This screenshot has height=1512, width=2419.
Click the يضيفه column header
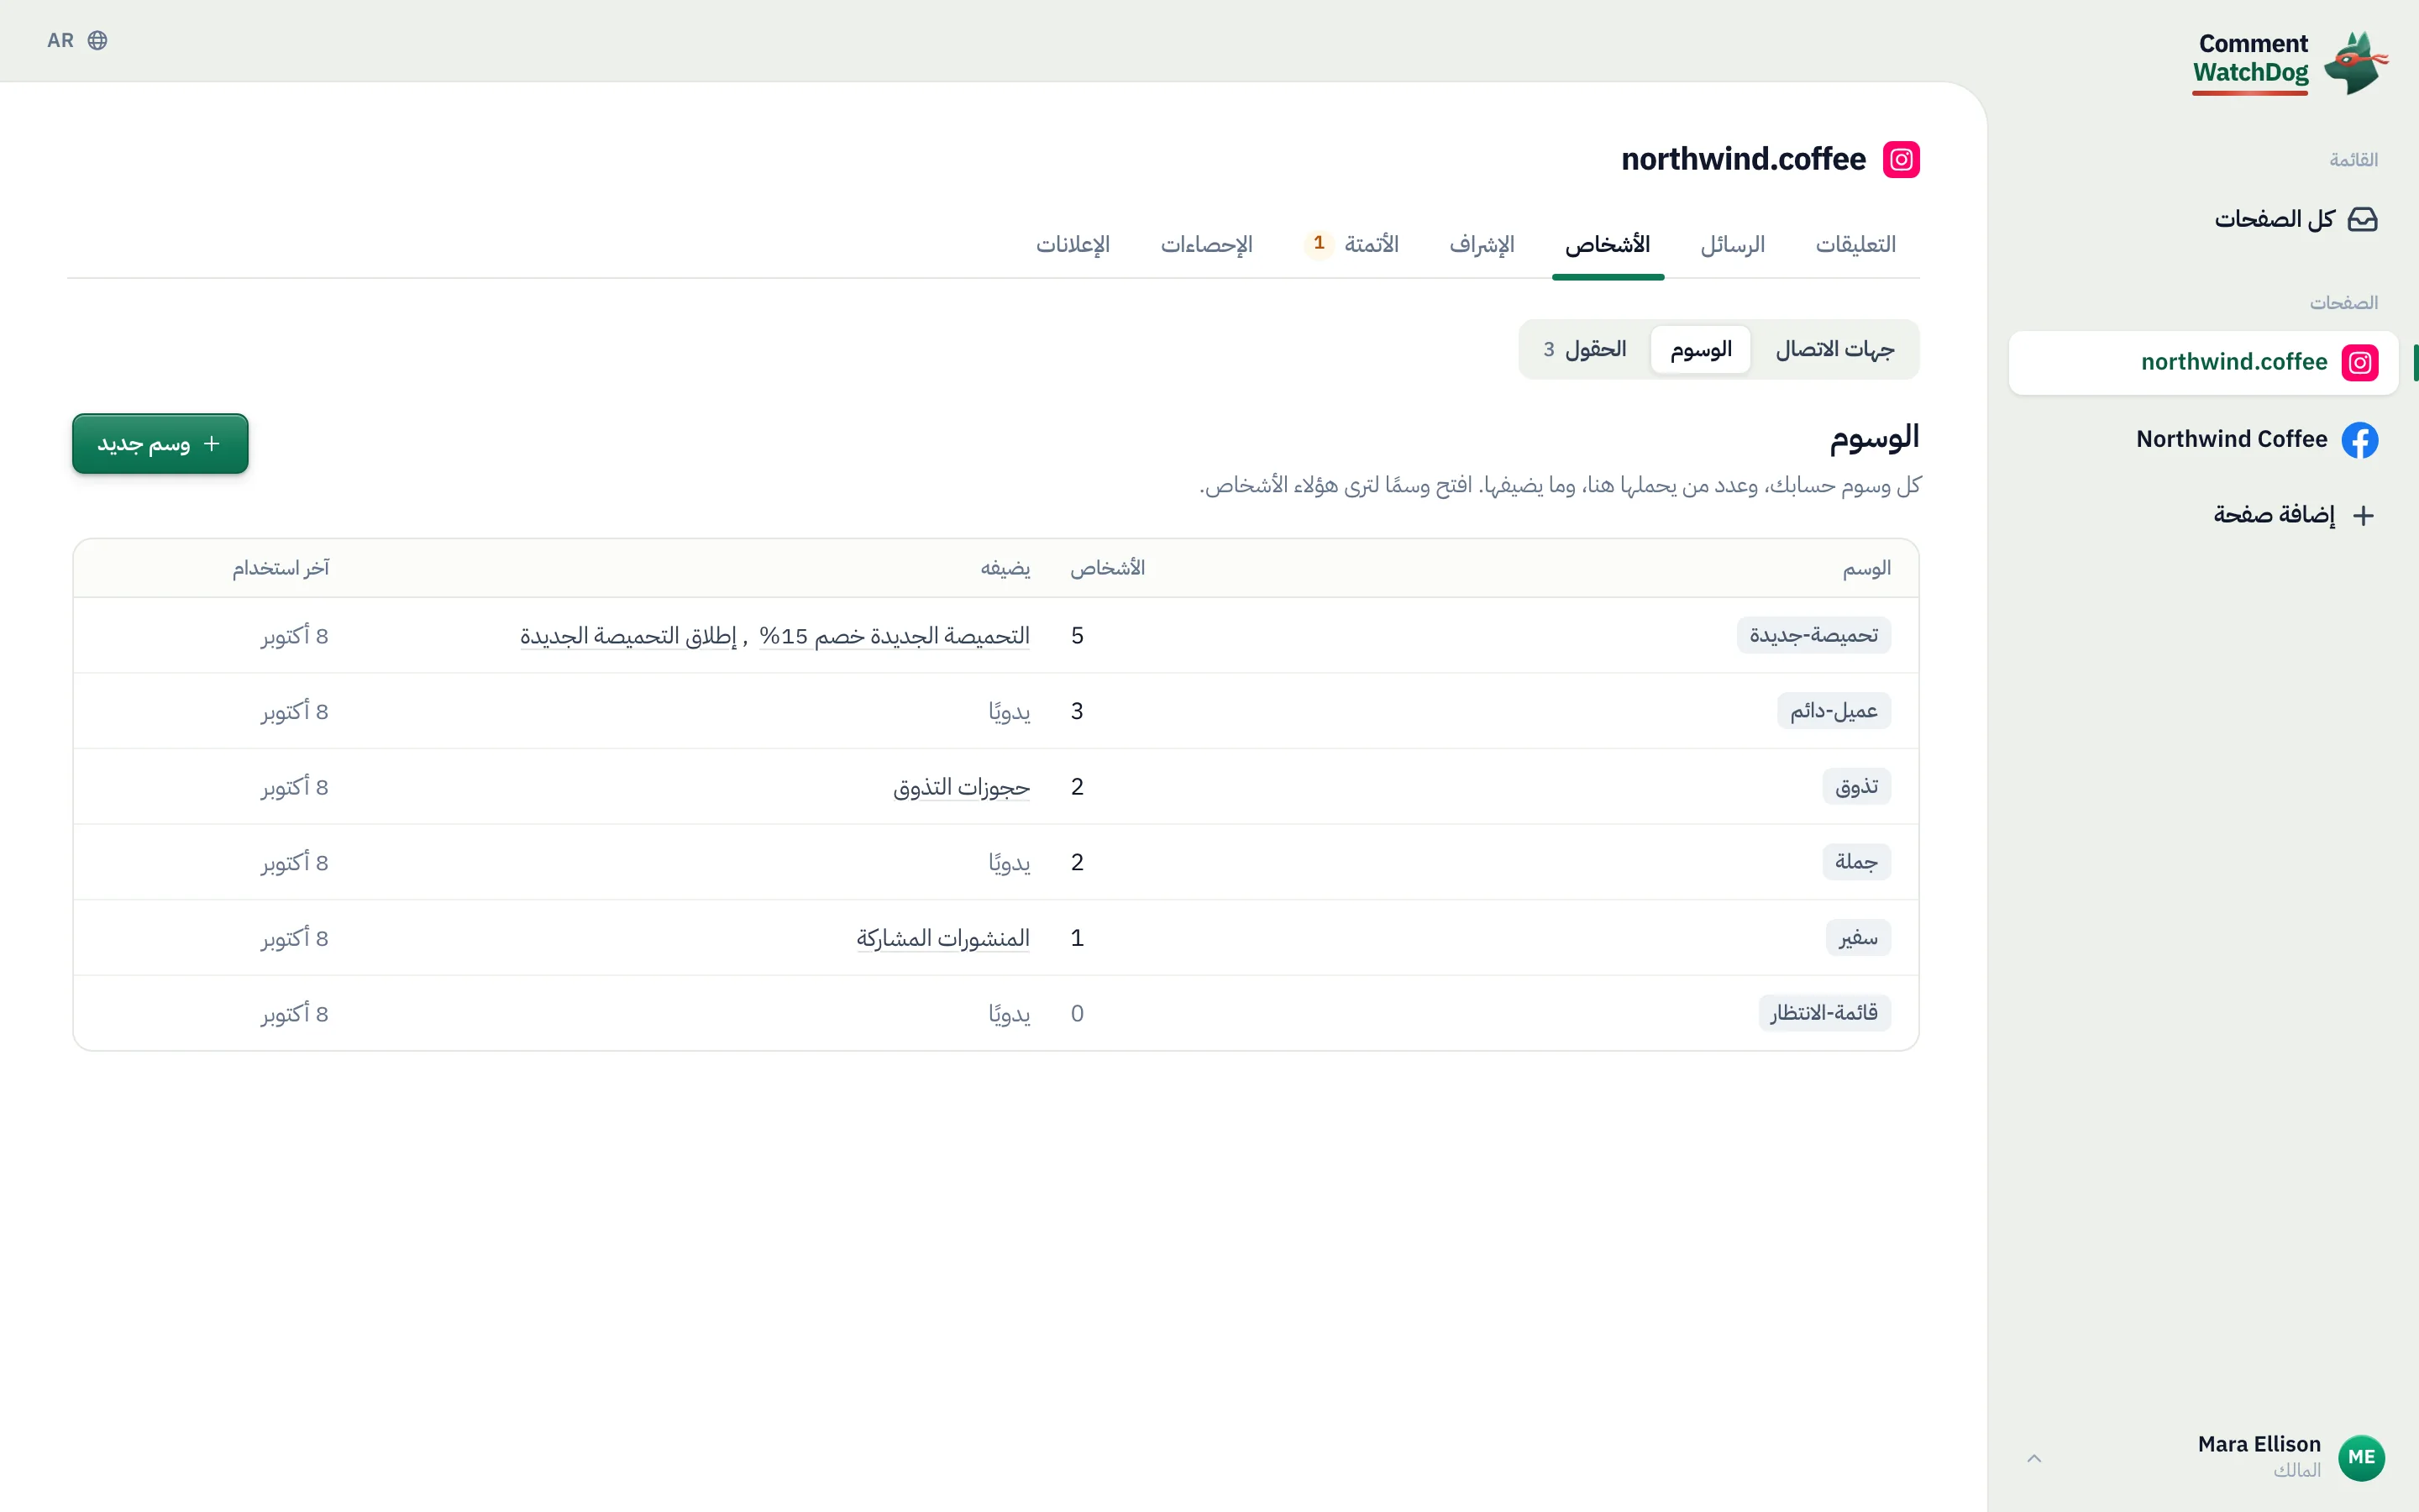(1005, 568)
